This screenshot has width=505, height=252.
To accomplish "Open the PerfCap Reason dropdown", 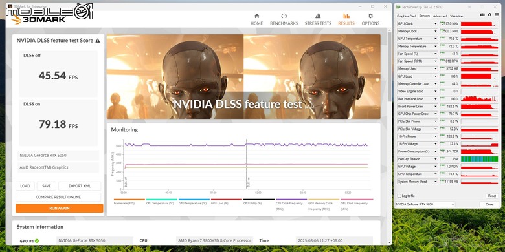I will 436,159.
